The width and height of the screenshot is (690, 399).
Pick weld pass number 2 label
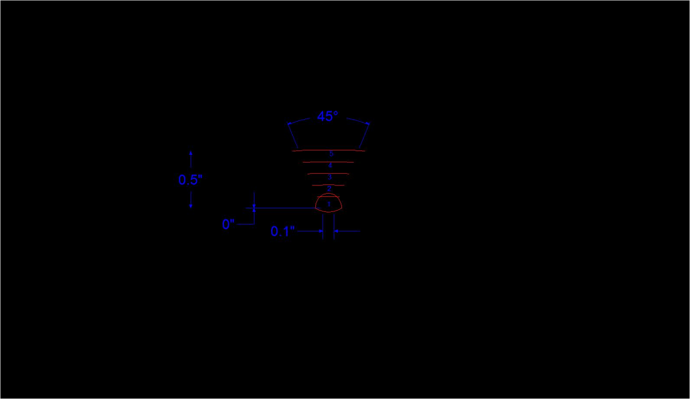point(329,189)
